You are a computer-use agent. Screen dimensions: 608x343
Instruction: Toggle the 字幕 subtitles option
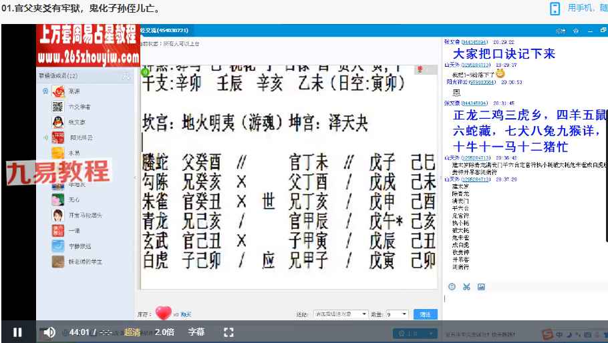click(x=196, y=332)
